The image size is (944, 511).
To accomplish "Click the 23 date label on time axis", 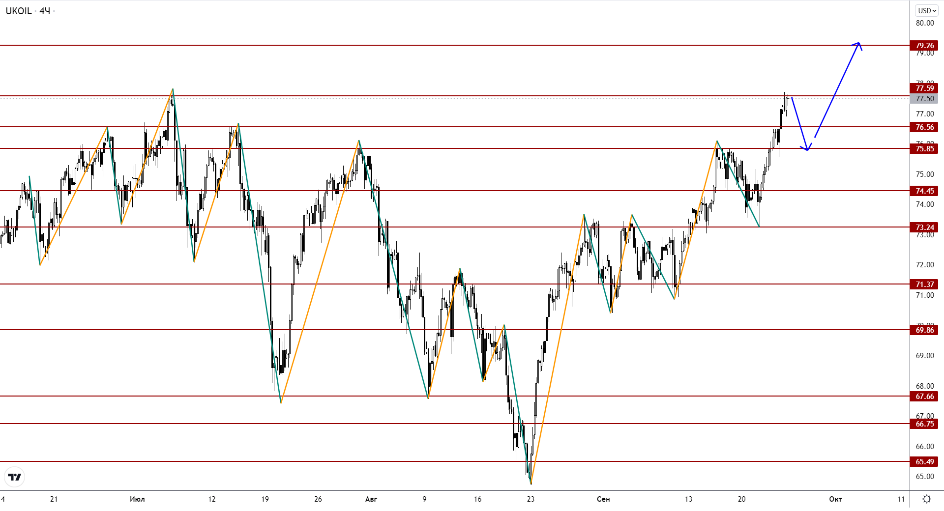I will coord(531,499).
